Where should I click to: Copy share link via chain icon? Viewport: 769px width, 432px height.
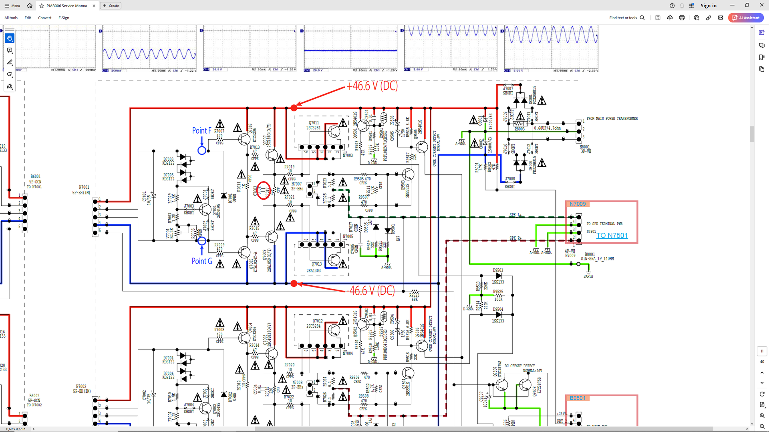(x=709, y=18)
